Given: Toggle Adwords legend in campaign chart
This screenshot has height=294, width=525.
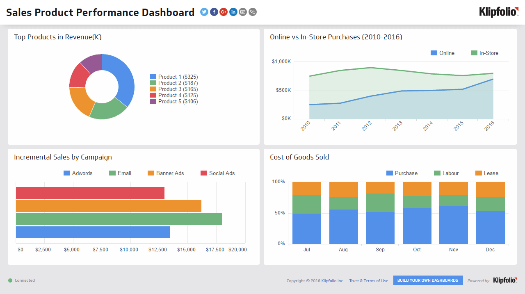Looking at the screenshot, I should (x=78, y=173).
